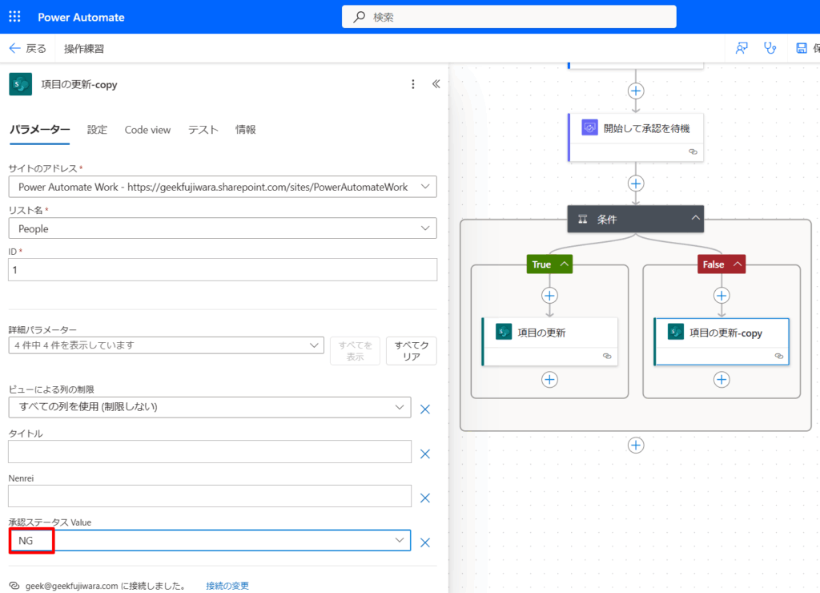This screenshot has height=593, width=820.
Task: Switch to the テスト tab
Action: point(203,130)
